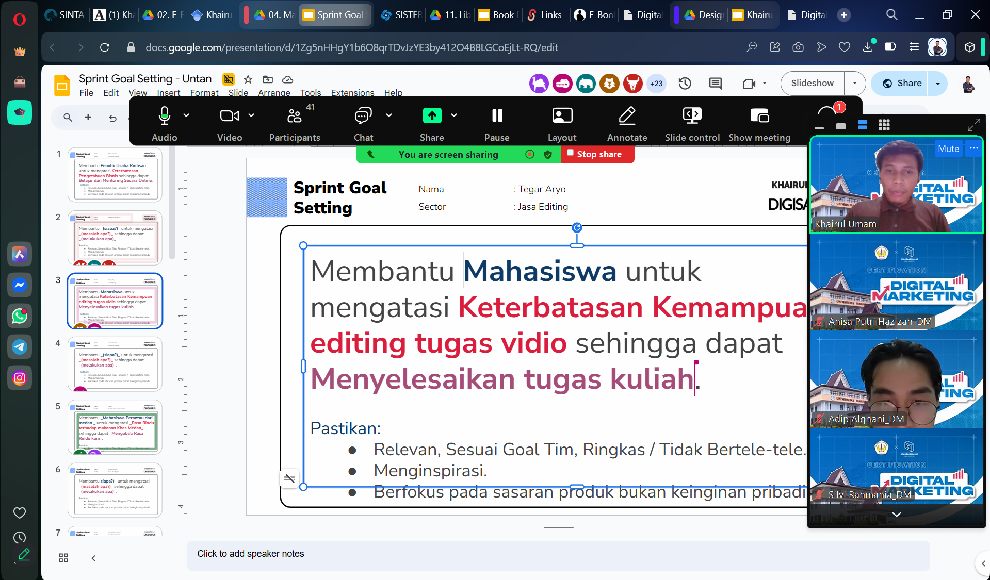The height and width of the screenshot is (580, 990).
Task: Open version history clock icon
Action: (x=685, y=84)
